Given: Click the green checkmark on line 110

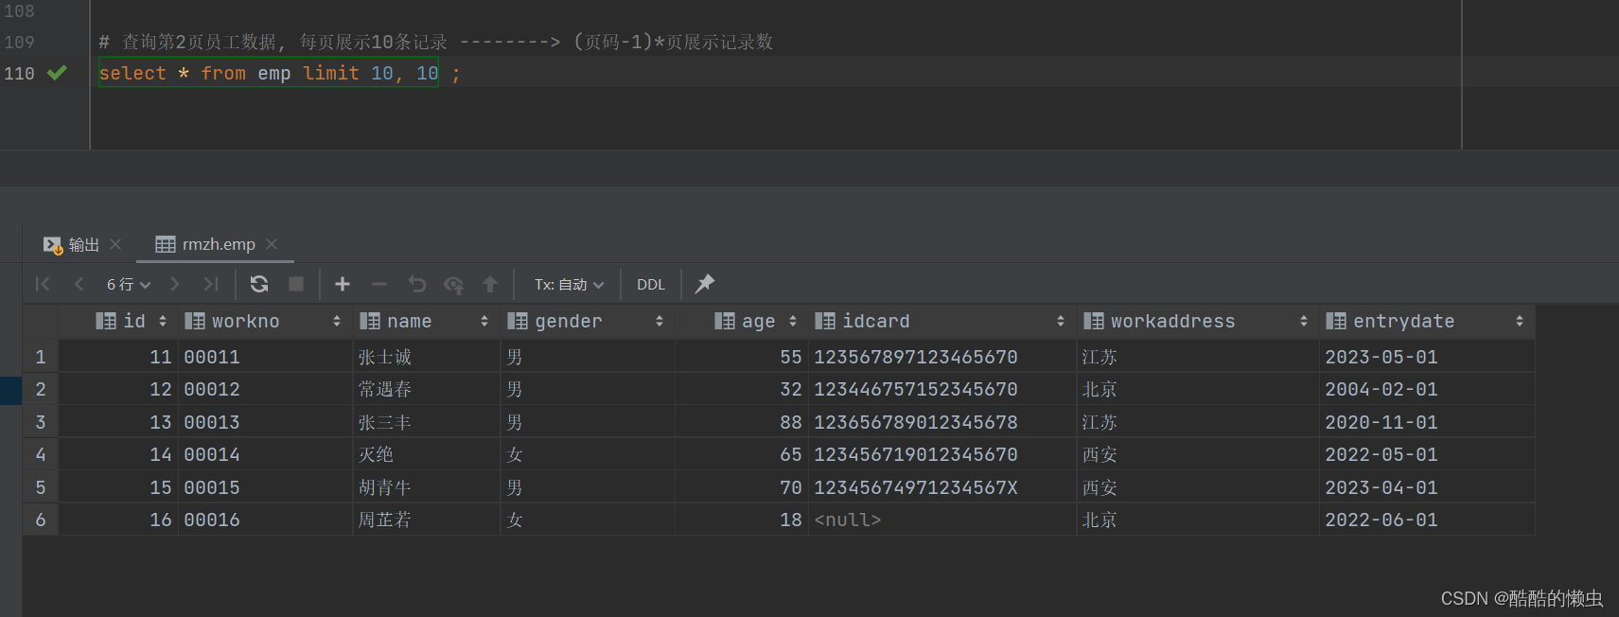Looking at the screenshot, I should click(x=57, y=73).
